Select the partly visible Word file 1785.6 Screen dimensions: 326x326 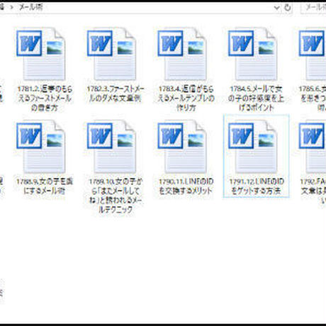click(313, 69)
